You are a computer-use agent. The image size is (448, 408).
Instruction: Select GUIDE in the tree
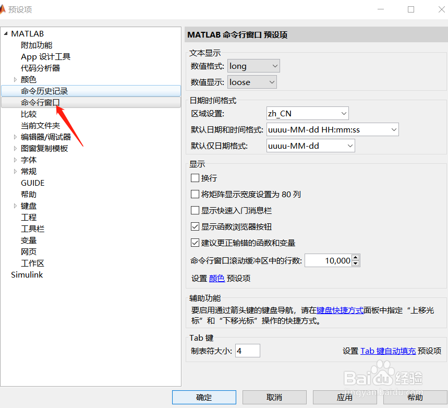(32, 183)
